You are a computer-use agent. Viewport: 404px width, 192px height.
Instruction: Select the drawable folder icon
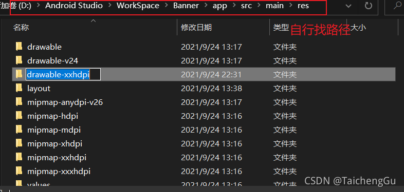(19, 47)
